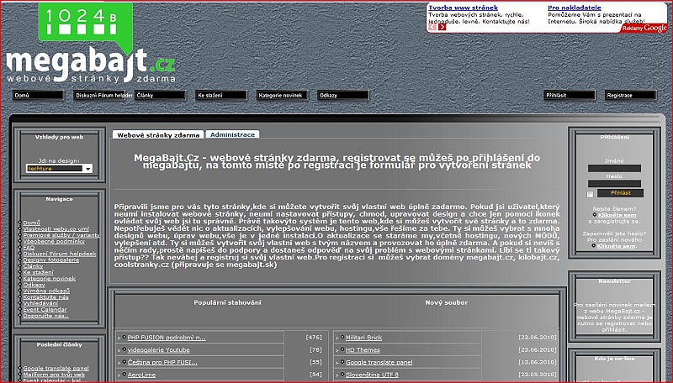Open Odkazy in top navigation bar
The height and width of the screenshot is (383, 673).
click(x=343, y=95)
